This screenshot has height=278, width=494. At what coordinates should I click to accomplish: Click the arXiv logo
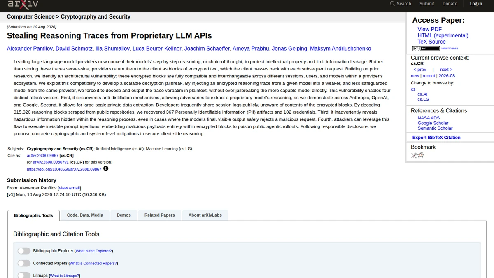[x=23, y=4]
